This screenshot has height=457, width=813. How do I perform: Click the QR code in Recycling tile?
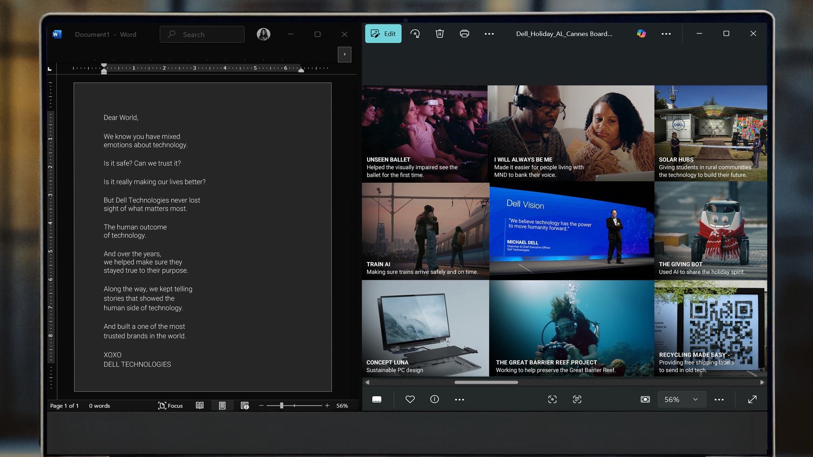pyautogui.click(x=722, y=326)
